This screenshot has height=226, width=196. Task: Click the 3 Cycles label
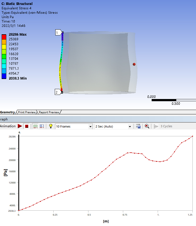pos(166,126)
